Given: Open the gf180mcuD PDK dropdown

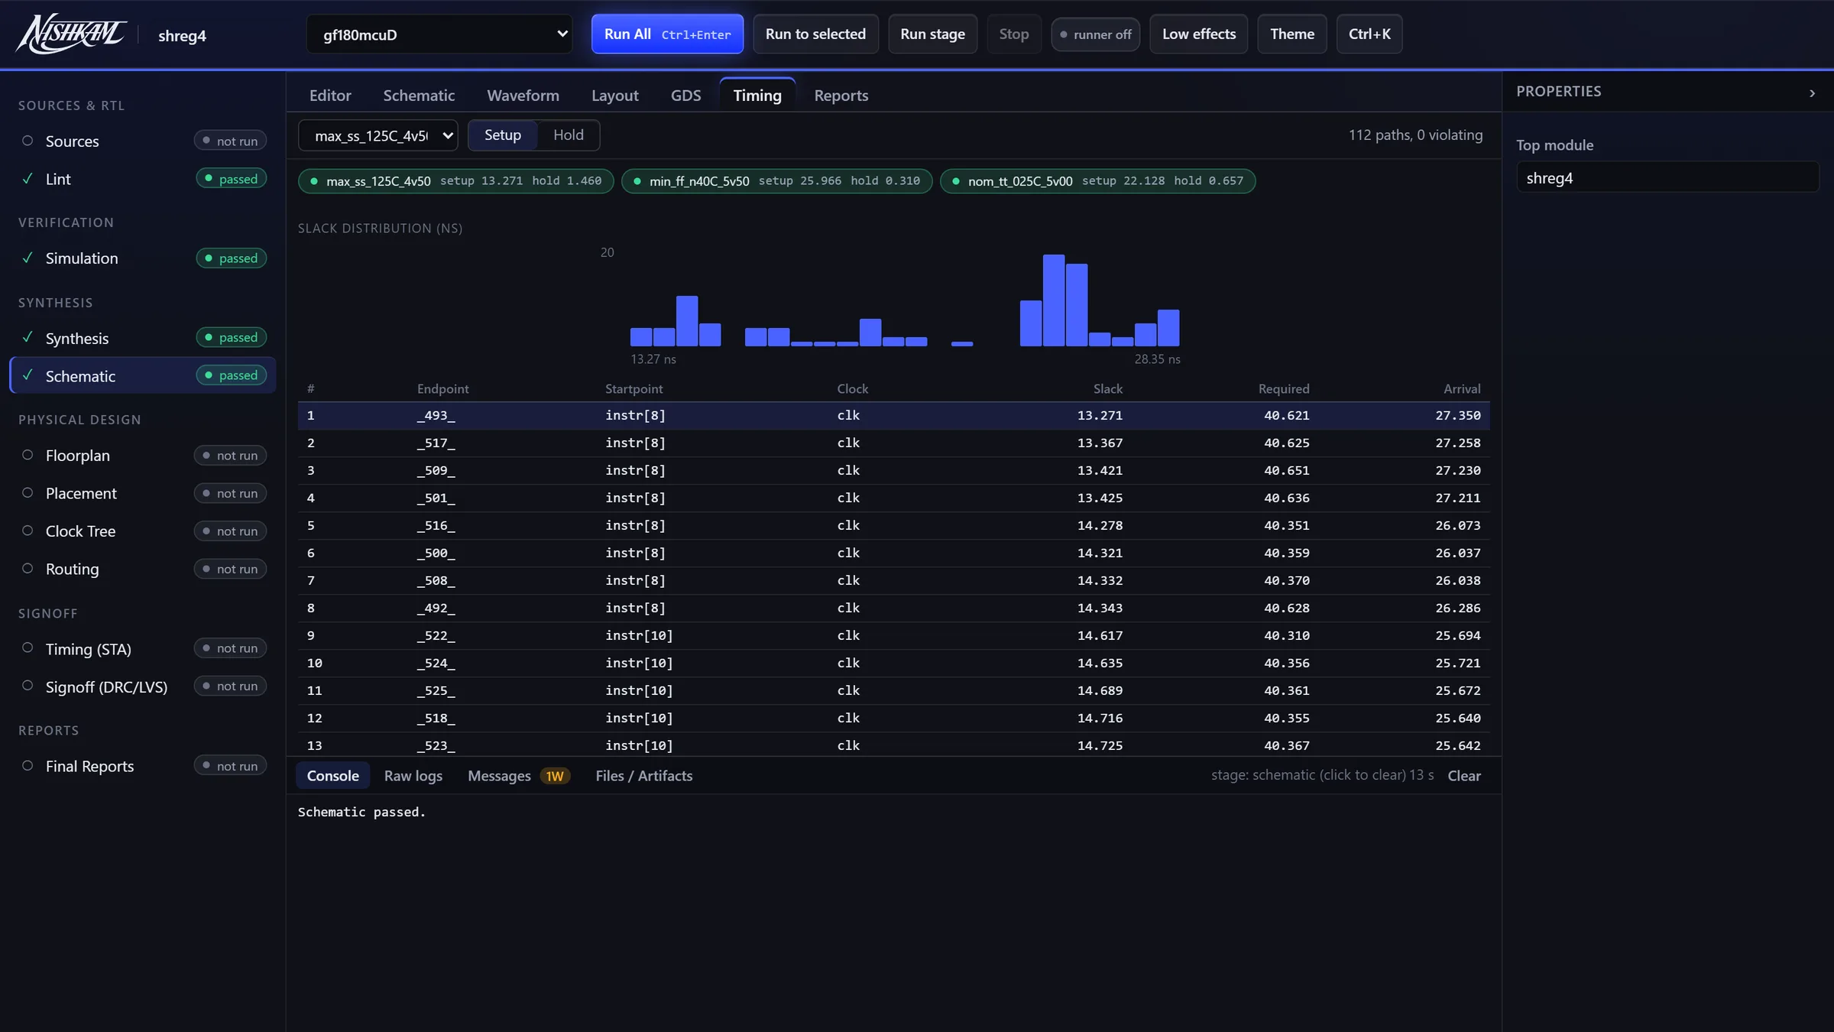Looking at the screenshot, I should click(439, 34).
